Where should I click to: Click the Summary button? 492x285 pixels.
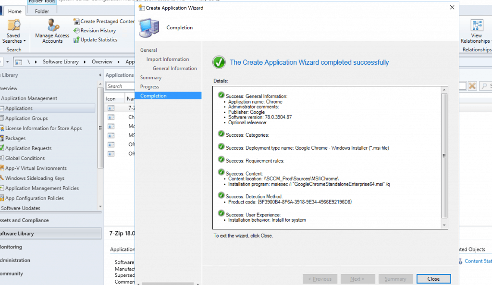pos(395,279)
